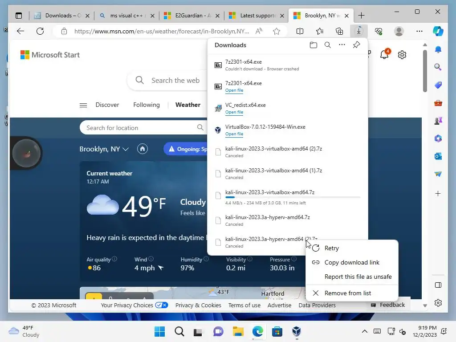
Task: Open the downloads folder icon
Action: (313, 45)
